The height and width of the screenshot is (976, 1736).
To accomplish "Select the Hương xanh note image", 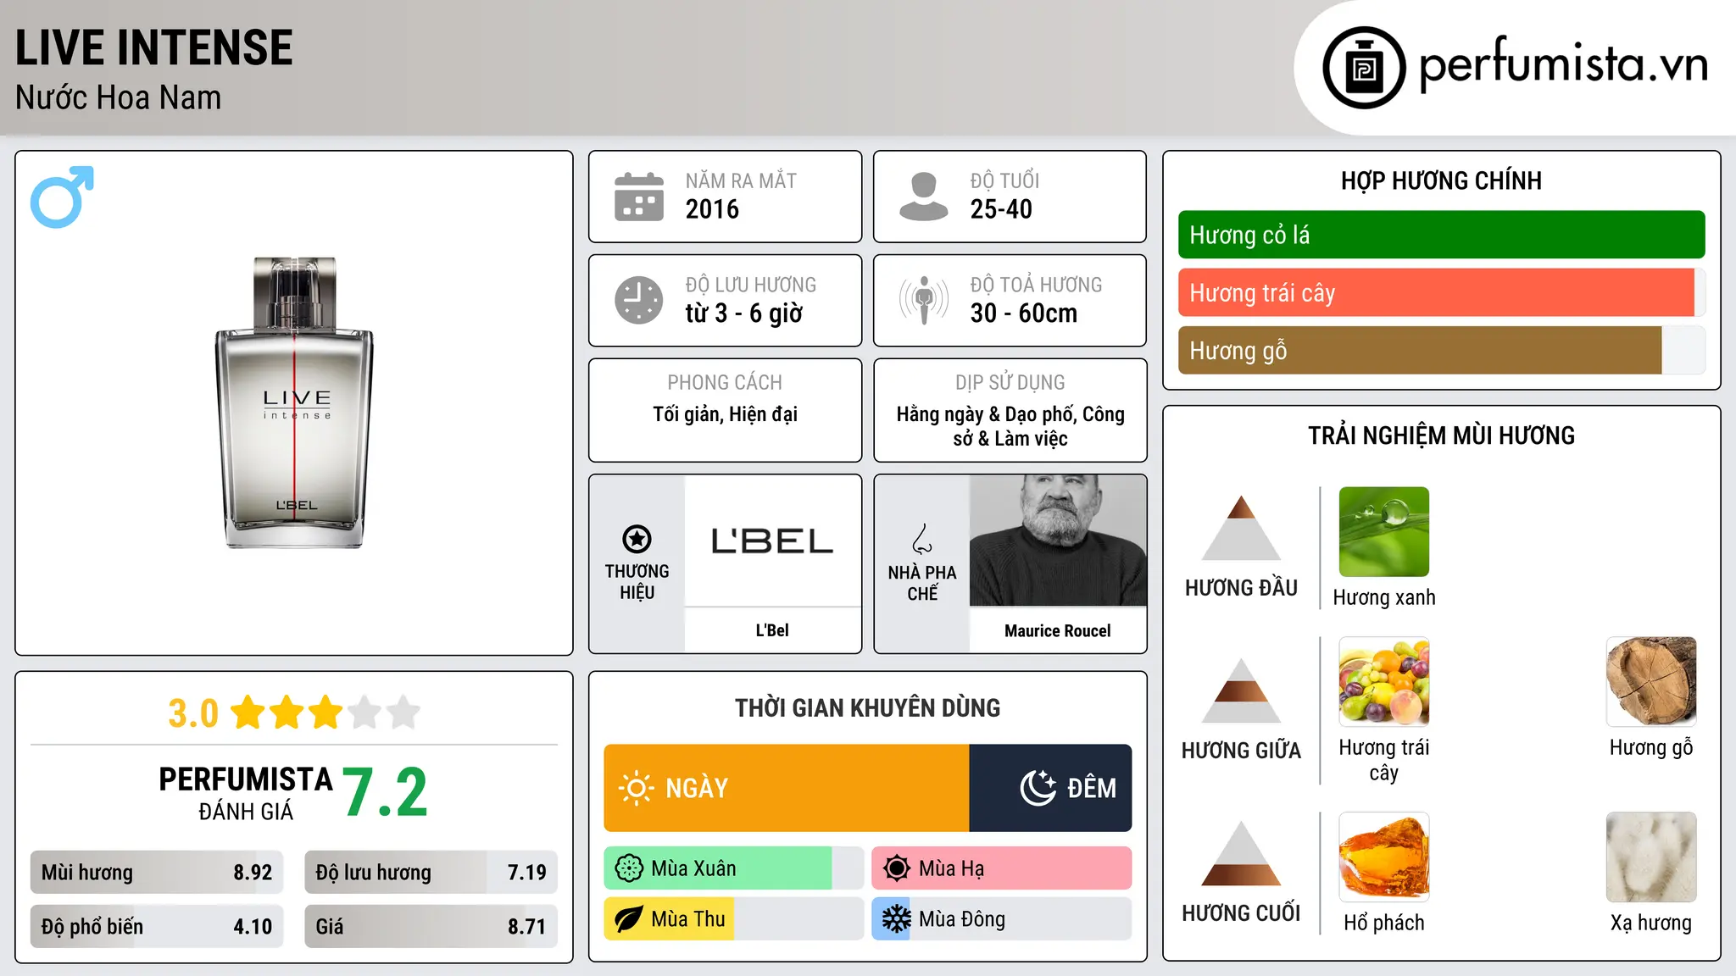I will (x=1383, y=532).
